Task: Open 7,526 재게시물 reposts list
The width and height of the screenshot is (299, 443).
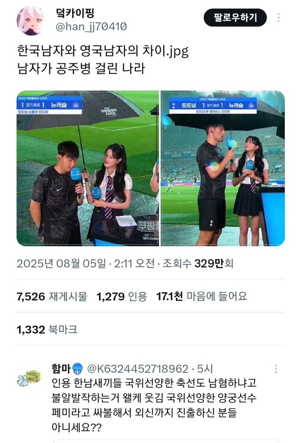Action: pyautogui.click(x=52, y=296)
